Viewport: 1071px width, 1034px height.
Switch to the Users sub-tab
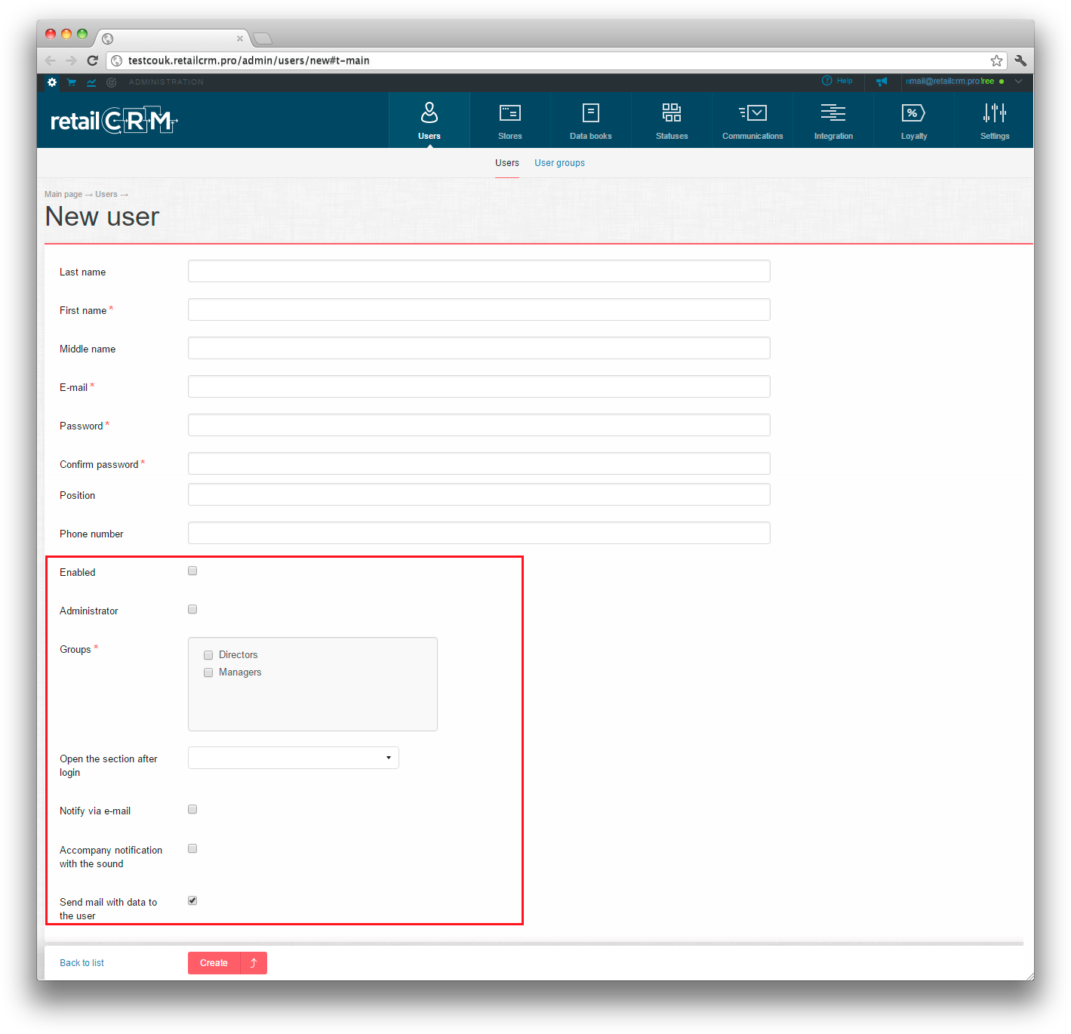507,163
